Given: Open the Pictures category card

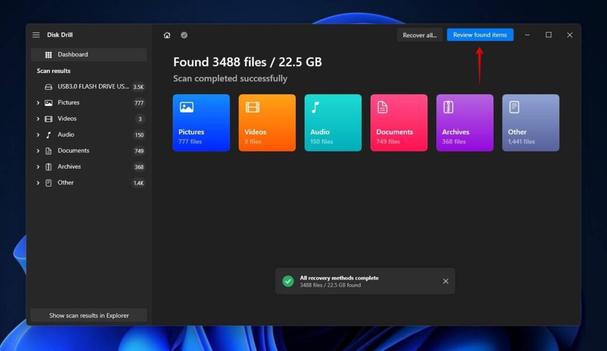Looking at the screenshot, I should (201, 122).
